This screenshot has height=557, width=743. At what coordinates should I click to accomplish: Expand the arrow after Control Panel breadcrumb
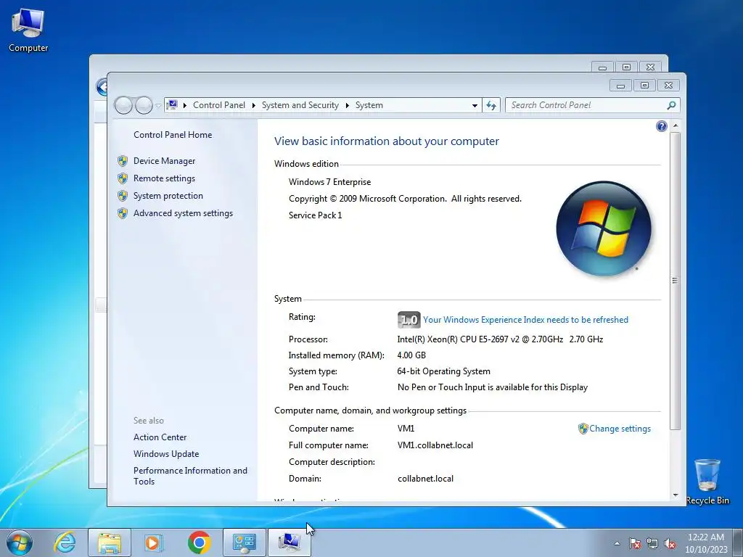253,105
